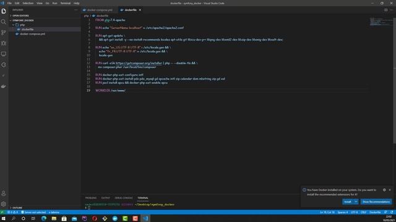Open Windows taskbar search

(x=14, y=218)
